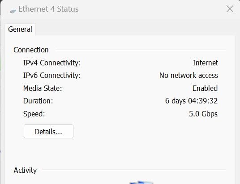Click the IPv6 Connectivity label
This screenshot has width=240, height=184.
(52, 76)
